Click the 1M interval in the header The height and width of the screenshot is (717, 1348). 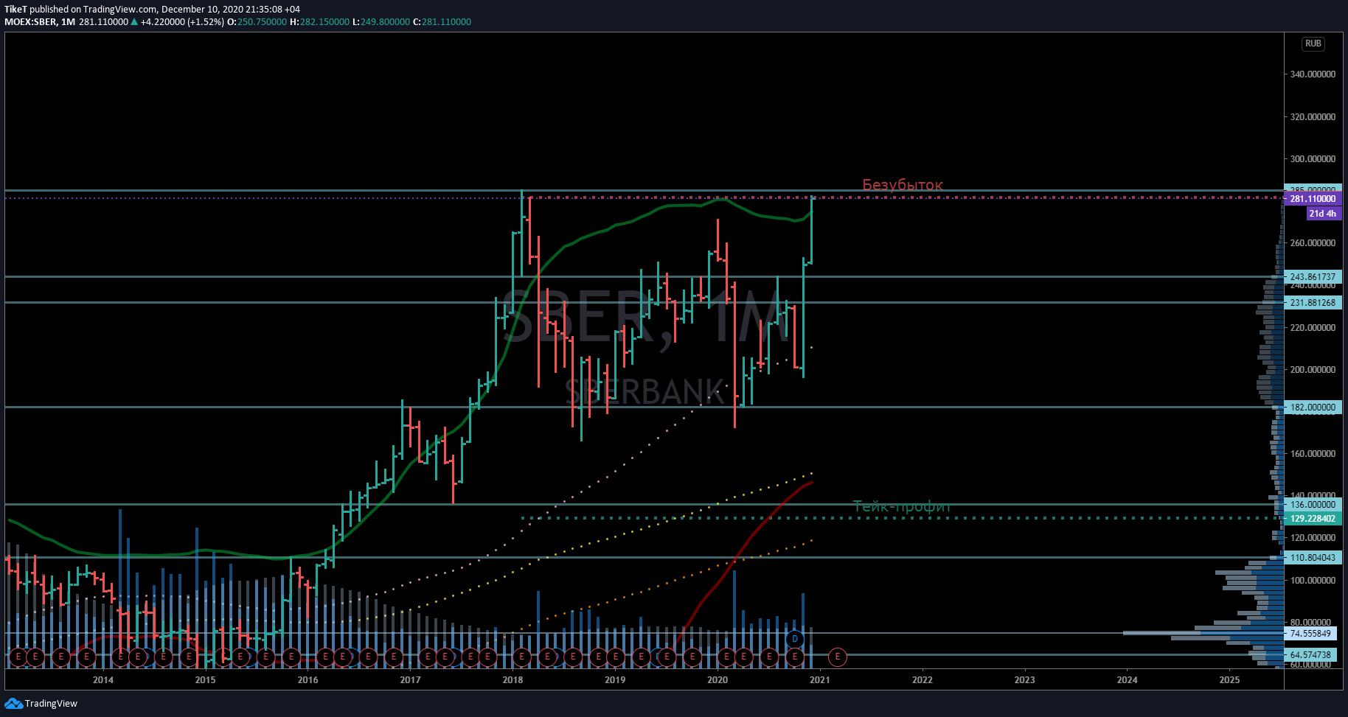[x=69, y=22]
